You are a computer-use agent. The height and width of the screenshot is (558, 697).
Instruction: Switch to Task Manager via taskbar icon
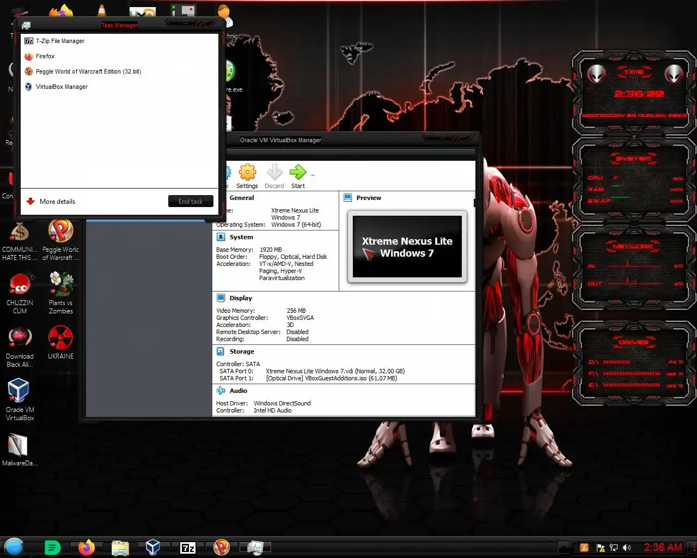tap(255, 547)
